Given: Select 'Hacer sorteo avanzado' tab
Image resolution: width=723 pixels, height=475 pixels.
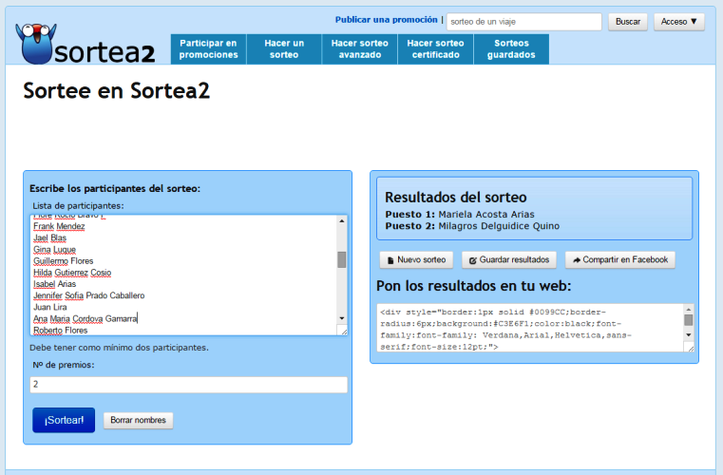Looking at the screenshot, I should tap(360, 48).
